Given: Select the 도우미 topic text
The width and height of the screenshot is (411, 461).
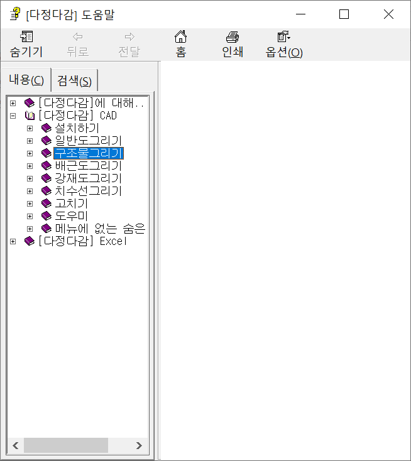Looking at the screenshot, I should click(72, 216).
